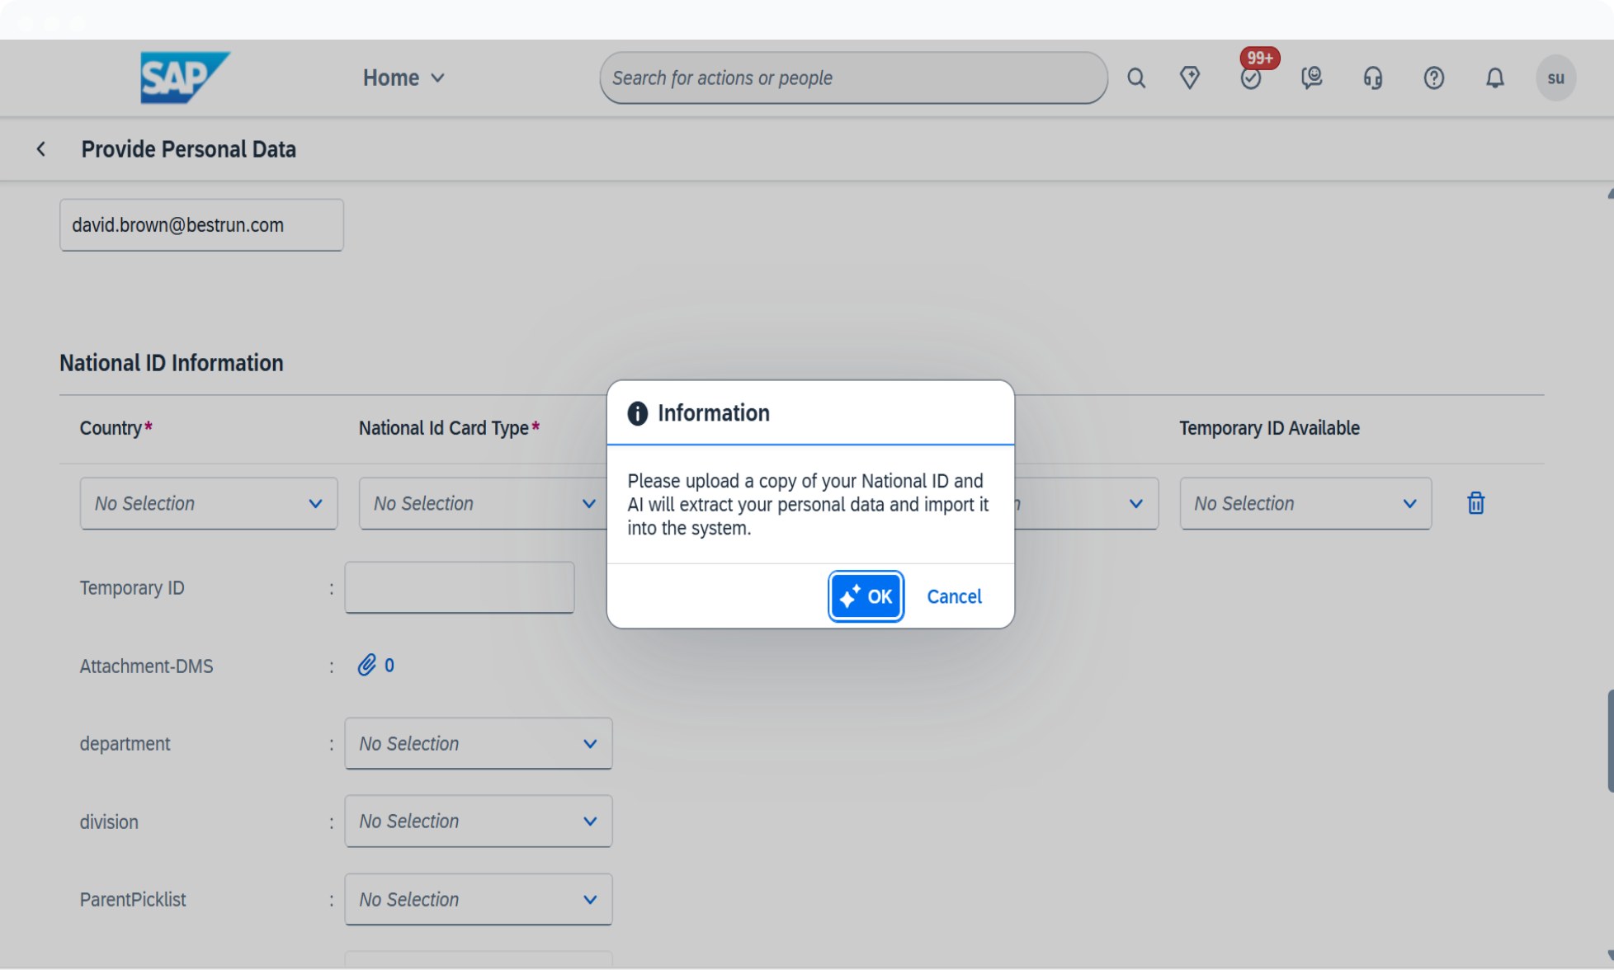Screen dimensions: 1614x970
Task: Expand the department dropdown
Action: 479,743
